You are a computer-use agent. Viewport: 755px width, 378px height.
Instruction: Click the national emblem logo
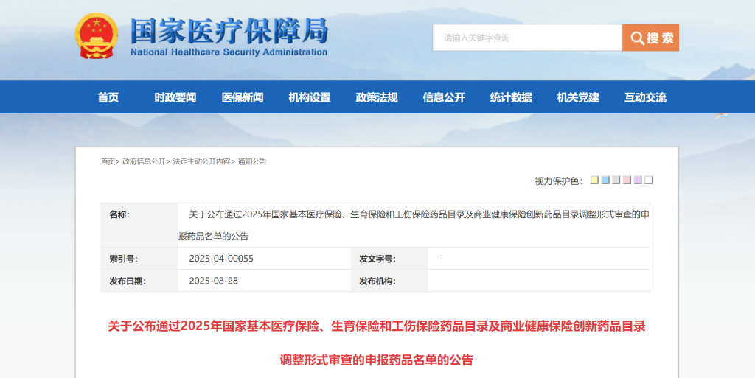[x=97, y=36]
